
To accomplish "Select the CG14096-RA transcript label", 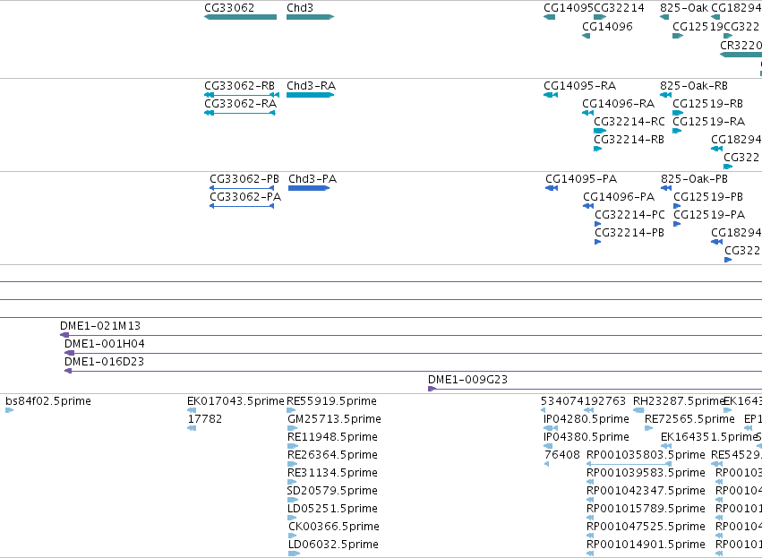I will point(618,104).
